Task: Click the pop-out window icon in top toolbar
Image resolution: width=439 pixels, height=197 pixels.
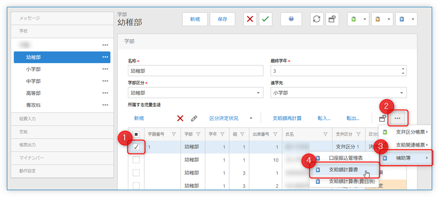Action: point(332,19)
